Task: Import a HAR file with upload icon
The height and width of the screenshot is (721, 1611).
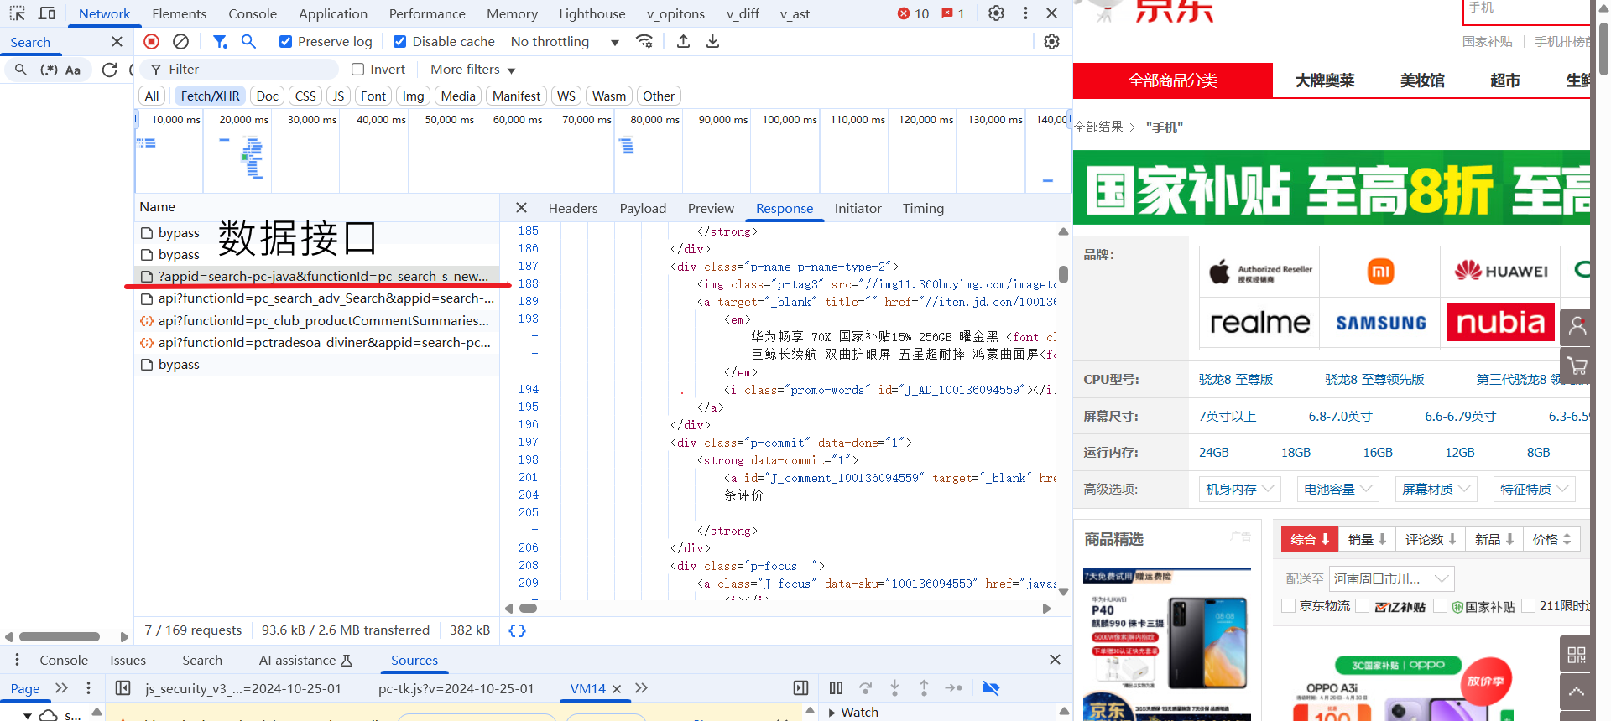Action: click(x=683, y=41)
